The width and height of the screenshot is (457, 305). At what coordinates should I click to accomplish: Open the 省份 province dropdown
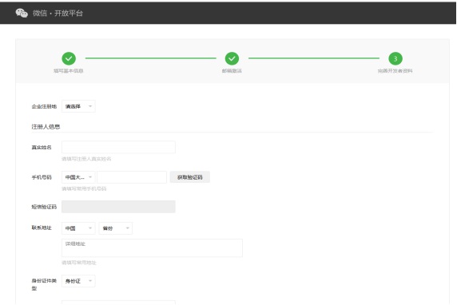[116, 228]
